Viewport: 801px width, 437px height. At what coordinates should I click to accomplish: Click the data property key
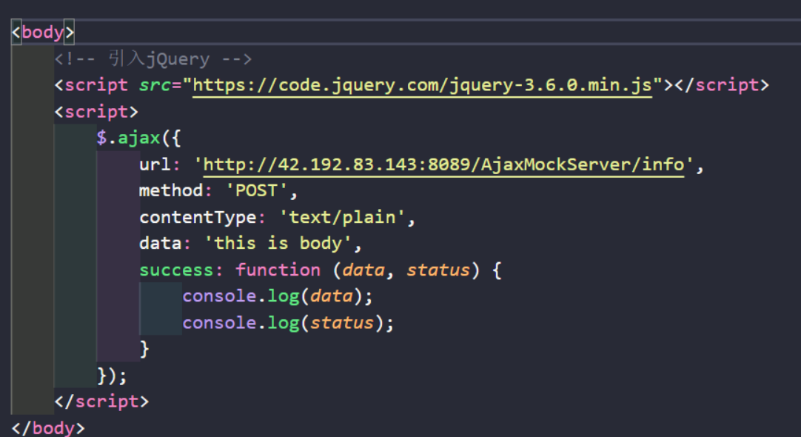click(x=161, y=243)
